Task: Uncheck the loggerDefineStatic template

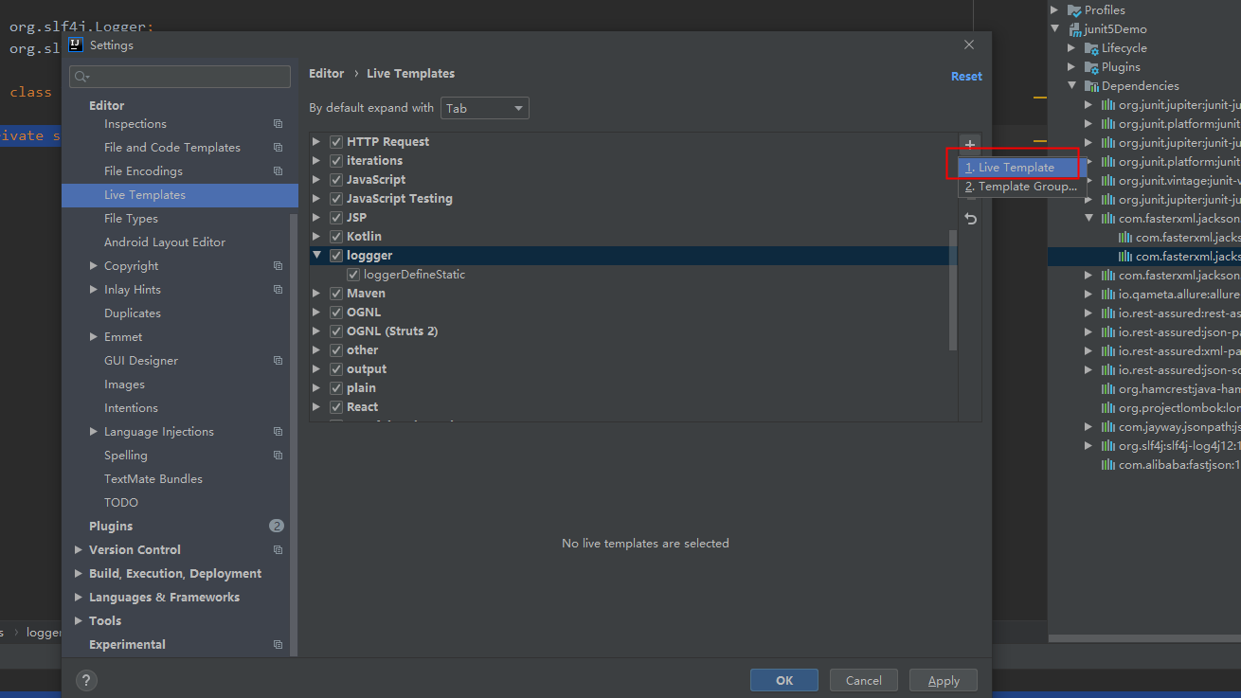Action: pyautogui.click(x=353, y=275)
